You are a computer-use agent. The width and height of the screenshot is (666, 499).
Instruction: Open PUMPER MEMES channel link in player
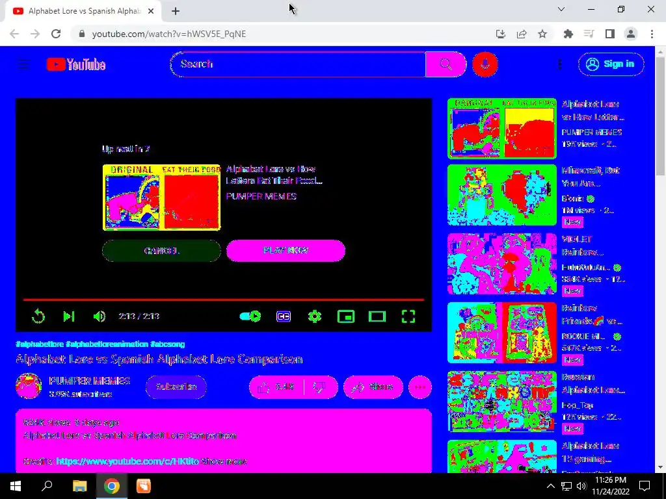pyautogui.click(x=261, y=196)
